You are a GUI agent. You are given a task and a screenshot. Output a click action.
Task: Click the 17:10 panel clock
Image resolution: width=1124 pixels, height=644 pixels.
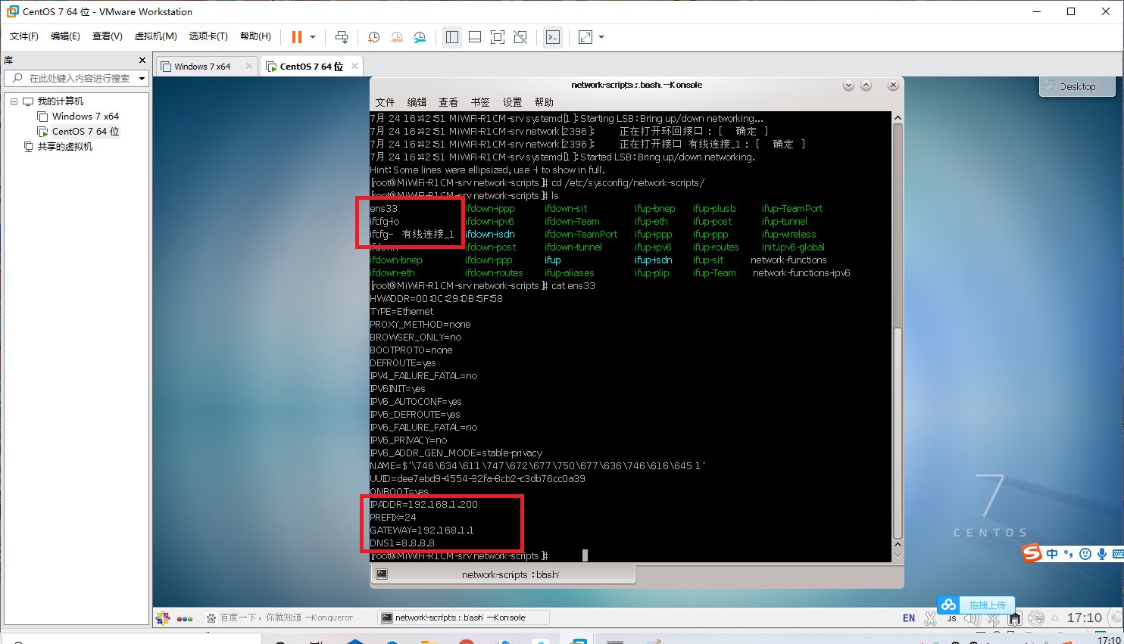pyautogui.click(x=1084, y=618)
